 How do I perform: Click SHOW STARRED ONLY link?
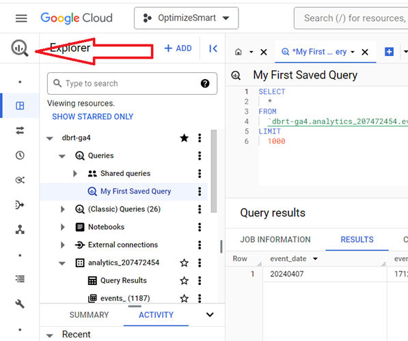pyautogui.click(x=93, y=117)
